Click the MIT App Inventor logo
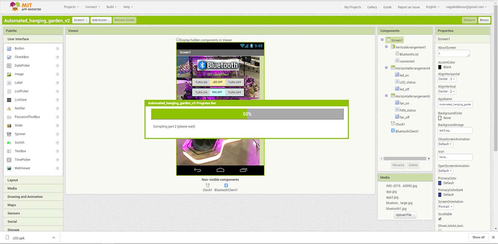 click(24, 6)
